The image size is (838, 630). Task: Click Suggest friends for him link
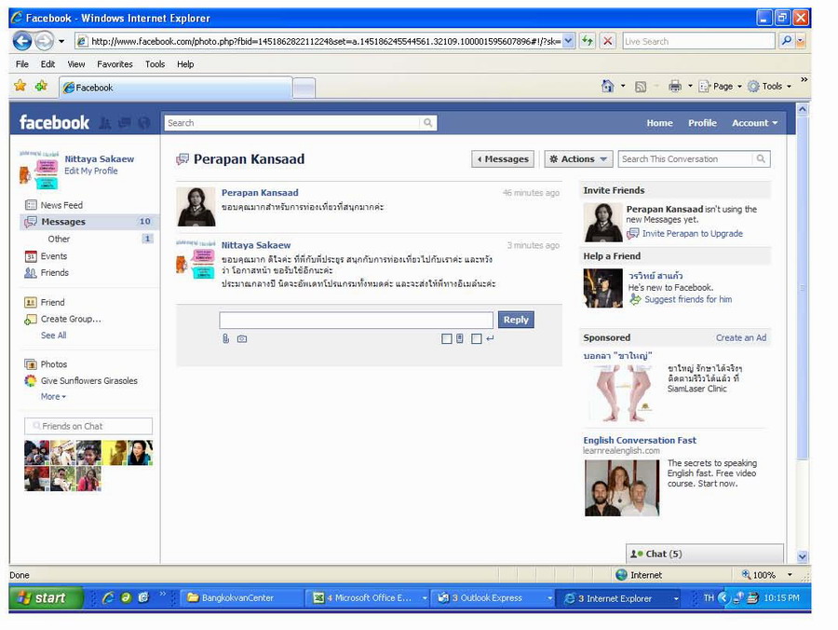(x=688, y=299)
